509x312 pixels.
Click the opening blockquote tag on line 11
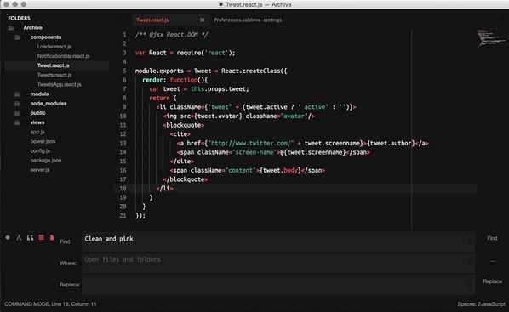pos(184,125)
